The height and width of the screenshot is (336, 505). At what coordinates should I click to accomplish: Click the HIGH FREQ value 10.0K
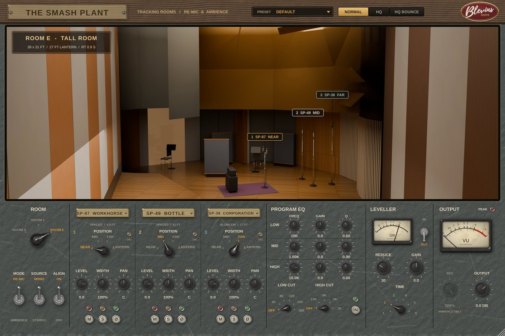[294, 278]
